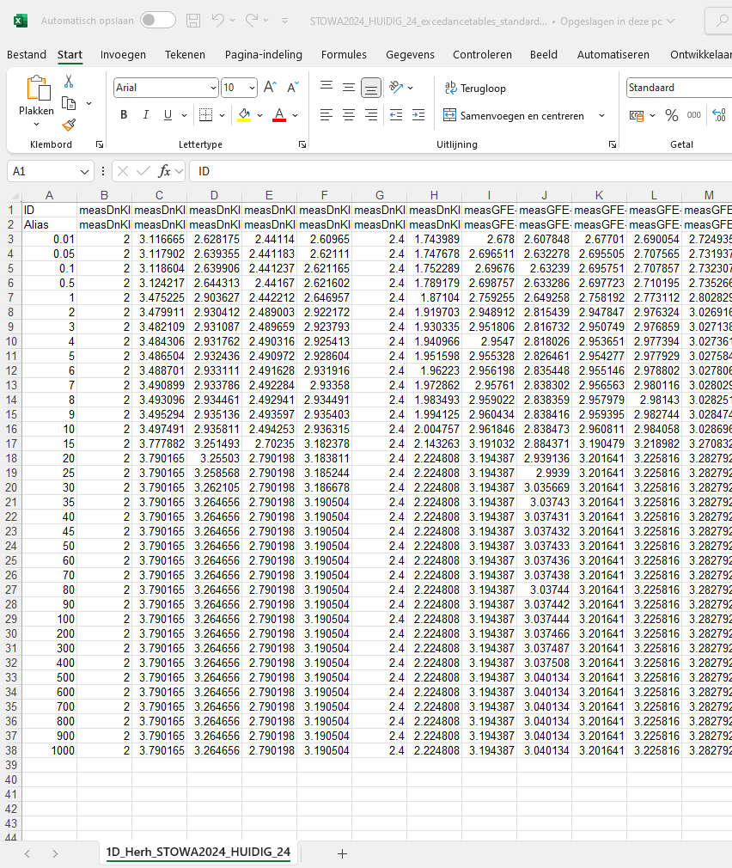This screenshot has width=732, height=868.
Task: Open the Lettertype dialog launcher
Action: tap(302, 144)
